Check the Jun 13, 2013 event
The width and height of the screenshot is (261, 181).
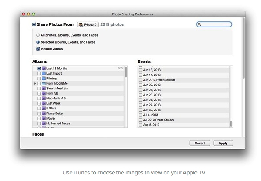(141, 70)
